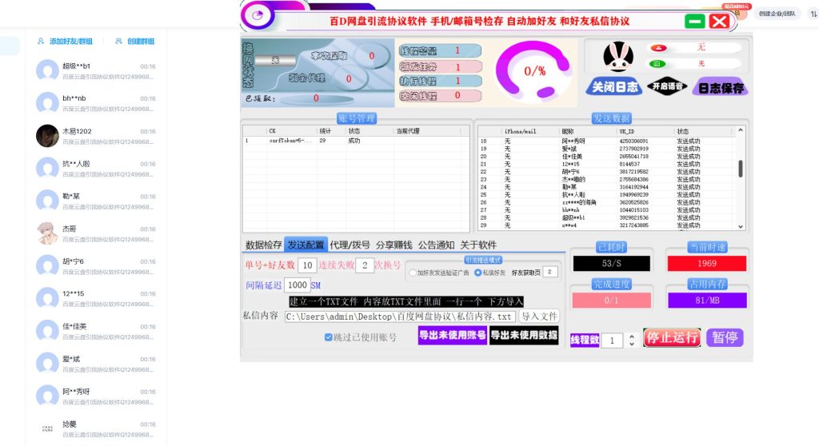Viewport: 819px width, 446px height.
Task: Click the add friend/group icon (添加好友/群组)
Action: 41,42
